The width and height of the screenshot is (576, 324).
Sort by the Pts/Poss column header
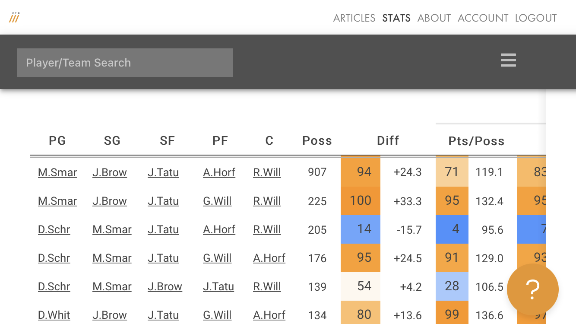tap(476, 141)
